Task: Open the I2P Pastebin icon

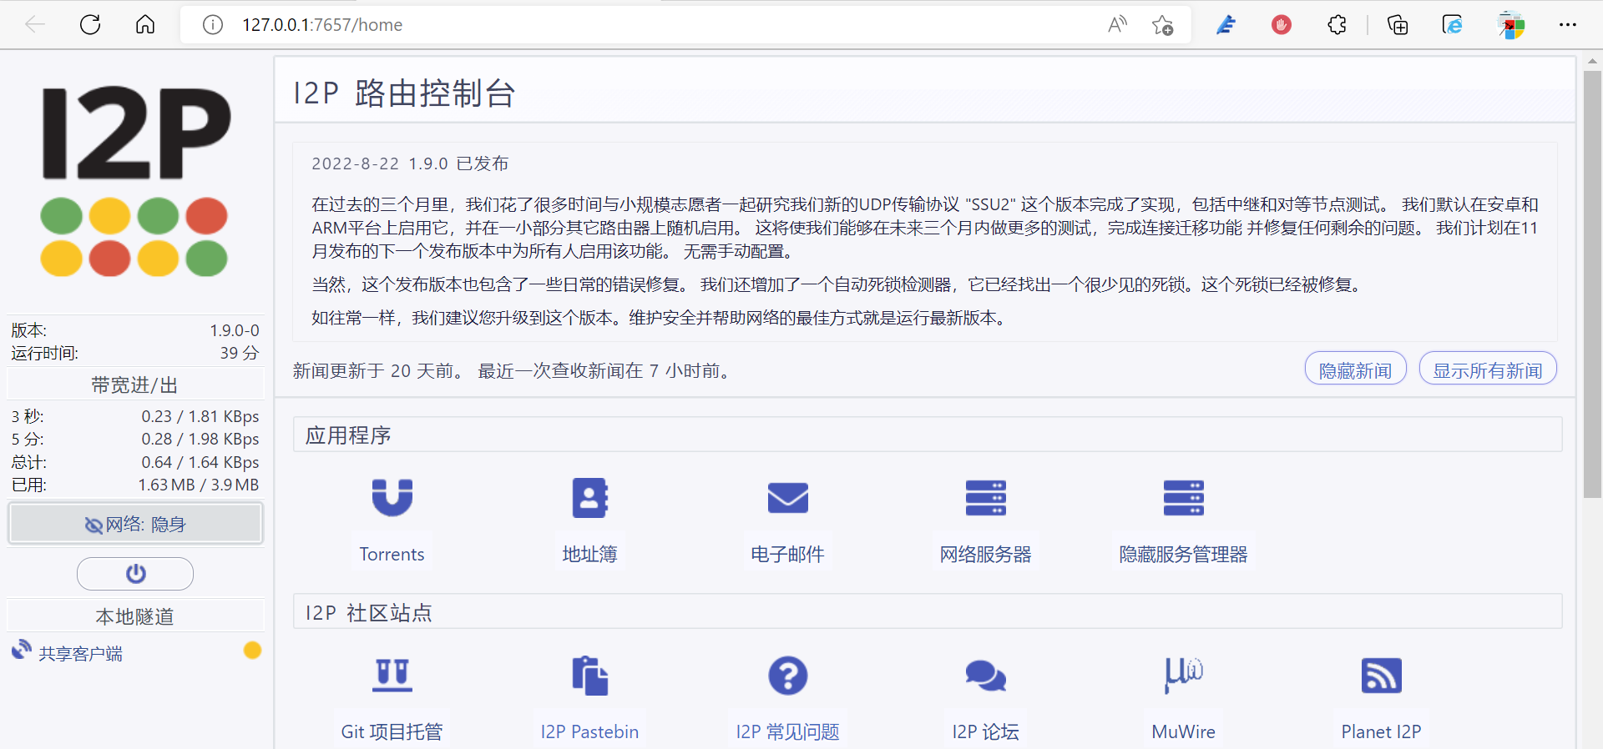Action: pos(589,676)
